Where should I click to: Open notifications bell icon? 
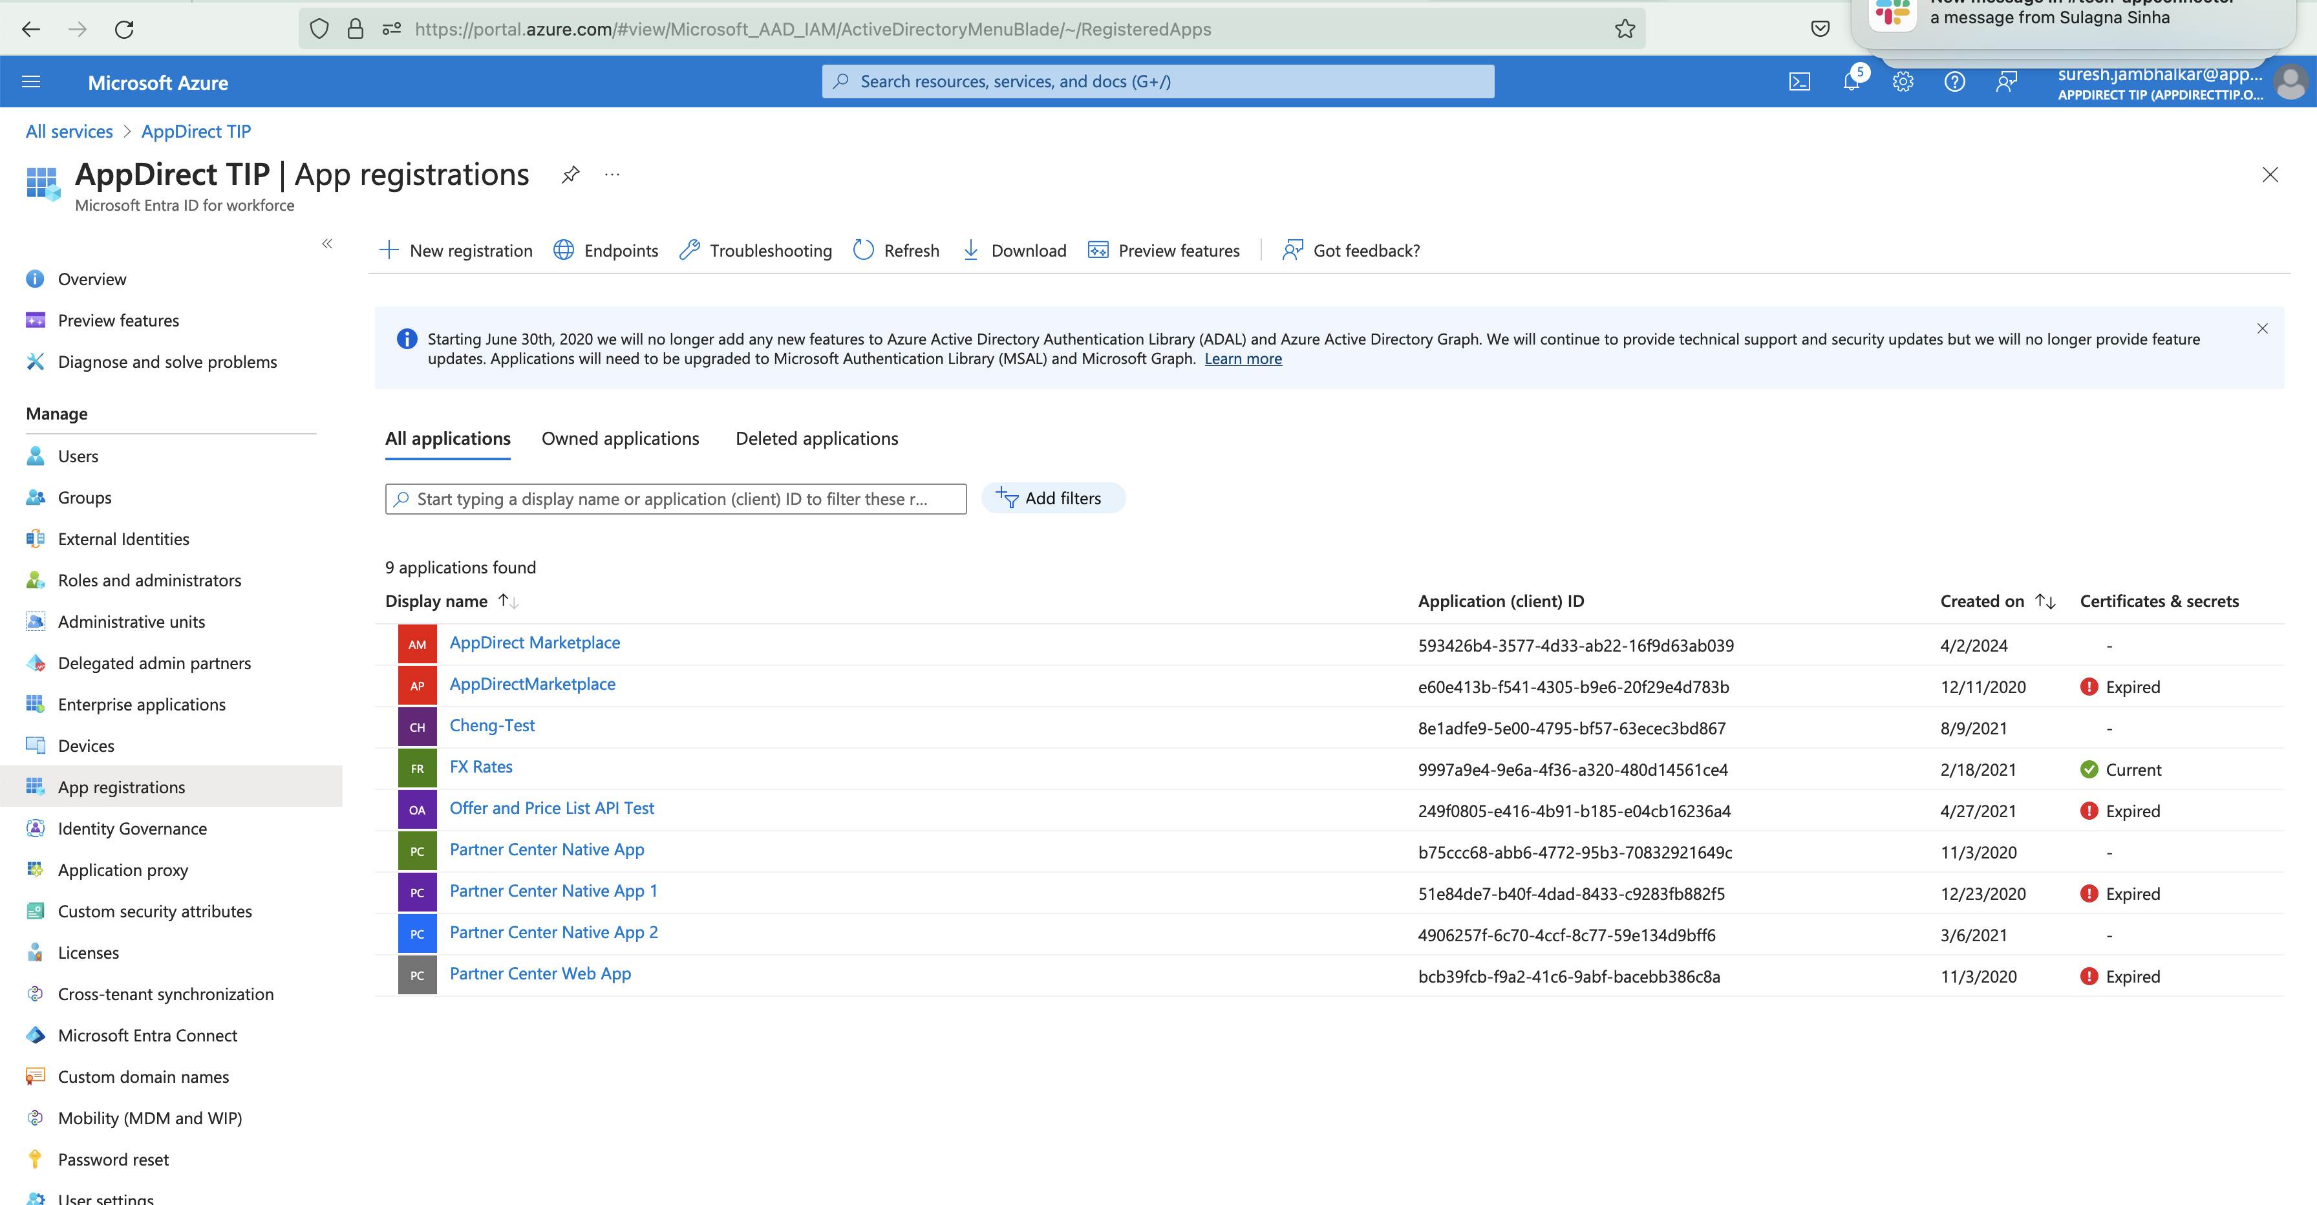pos(1852,82)
